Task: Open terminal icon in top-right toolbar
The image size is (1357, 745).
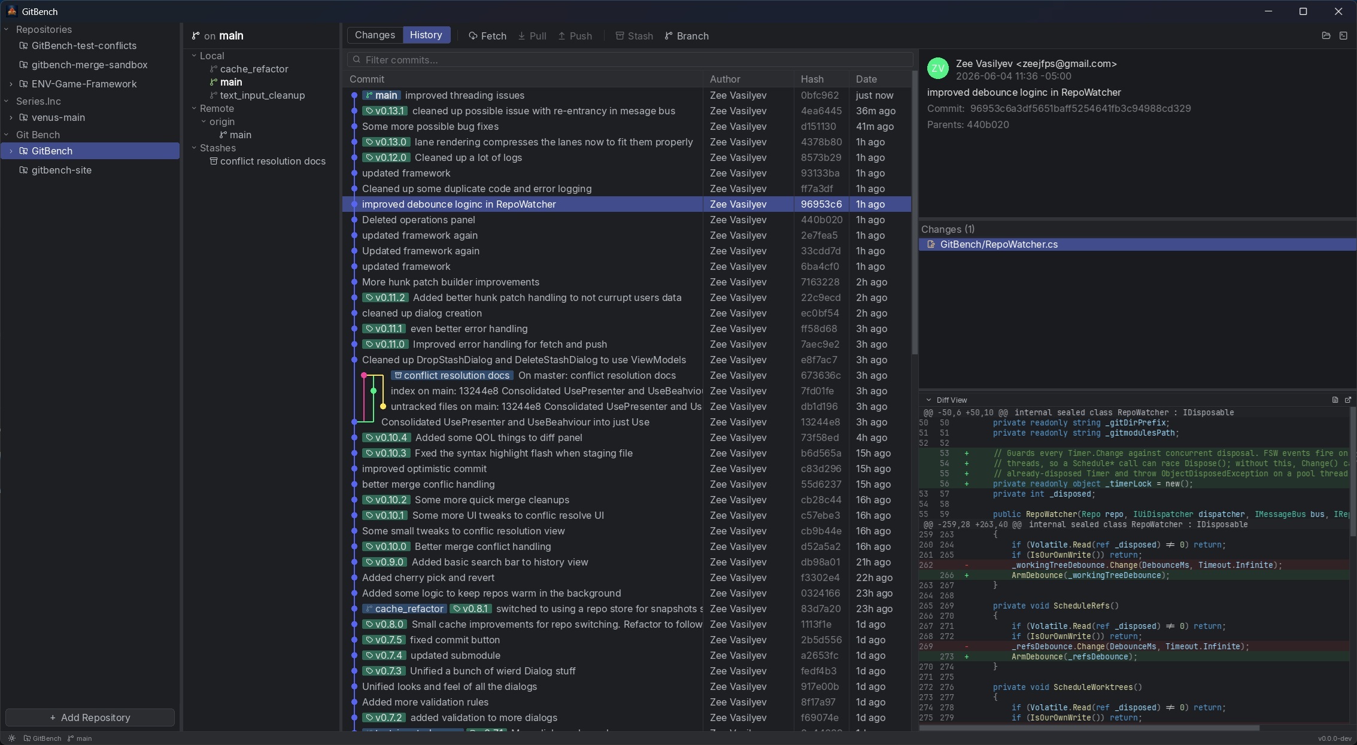Action: pyautogui.click(x=1343, y=36)
